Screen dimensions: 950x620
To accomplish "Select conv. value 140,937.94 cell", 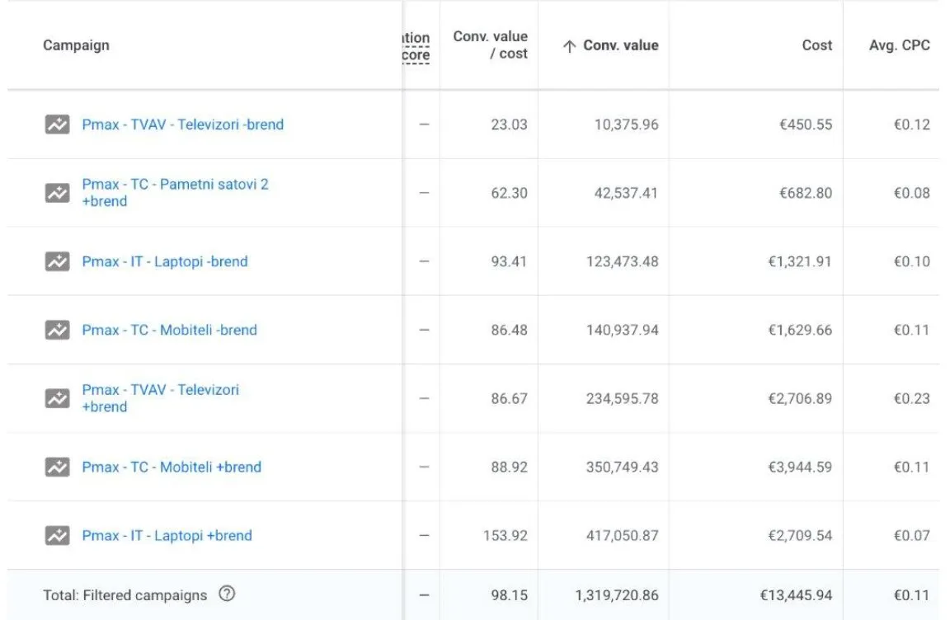I will [x=623, y=330].
